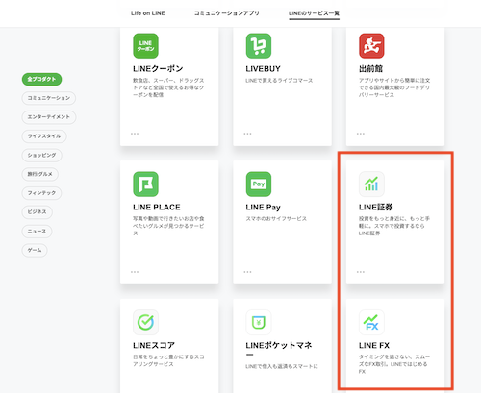
Task: Click the スマホのおサイフサービス description
Action: [276, 219]
